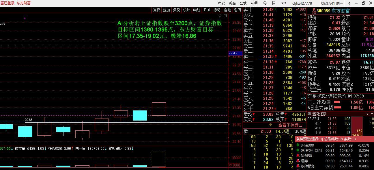The image size is (374, 170).
Task: Click the 标记 toolbar button
Action: pyautogui.click(x=217, y=10)
